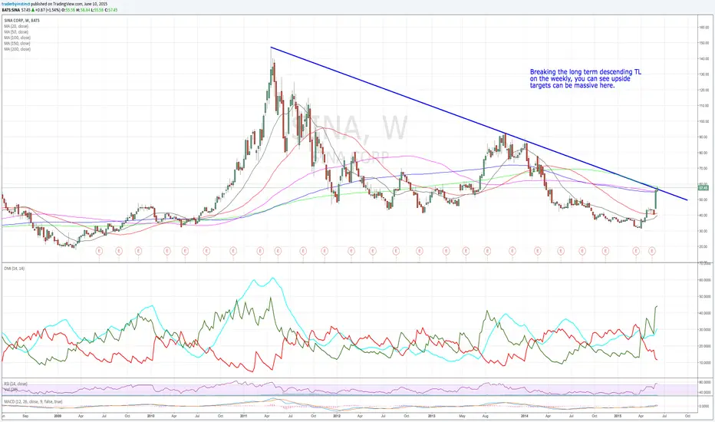715x422 pixels.
Task: Select the MA (150, close) indicator label
Action: [18, 43]
